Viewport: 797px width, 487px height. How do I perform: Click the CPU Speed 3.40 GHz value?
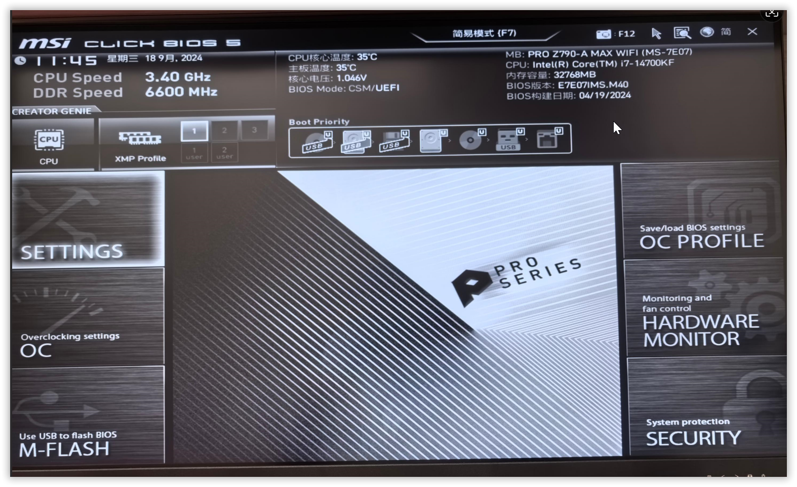coord(178,77)
